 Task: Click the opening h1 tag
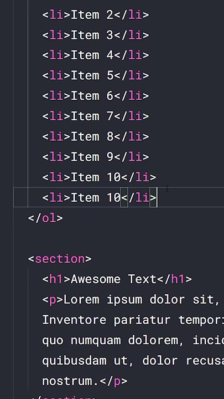tap(56, 279)
